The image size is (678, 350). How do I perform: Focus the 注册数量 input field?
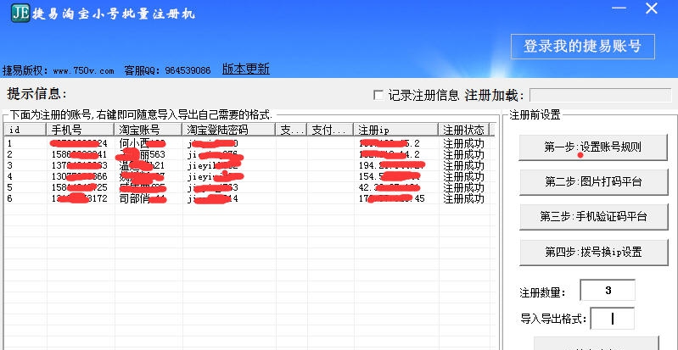click(608, 291)
